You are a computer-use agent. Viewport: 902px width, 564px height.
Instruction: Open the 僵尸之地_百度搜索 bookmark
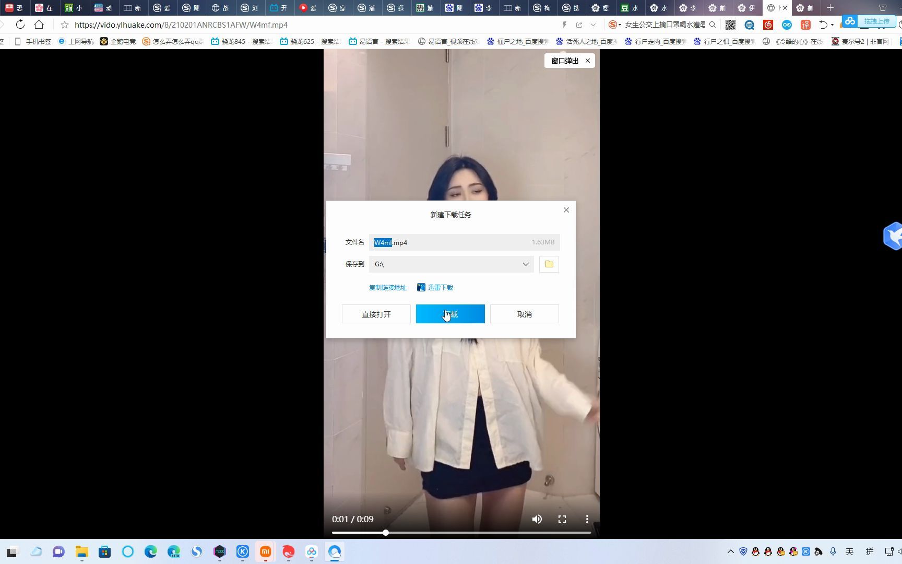[517, 41]
